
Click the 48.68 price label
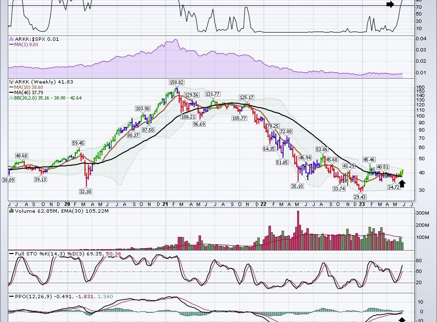pyautogui.click(x=21, y=155)
